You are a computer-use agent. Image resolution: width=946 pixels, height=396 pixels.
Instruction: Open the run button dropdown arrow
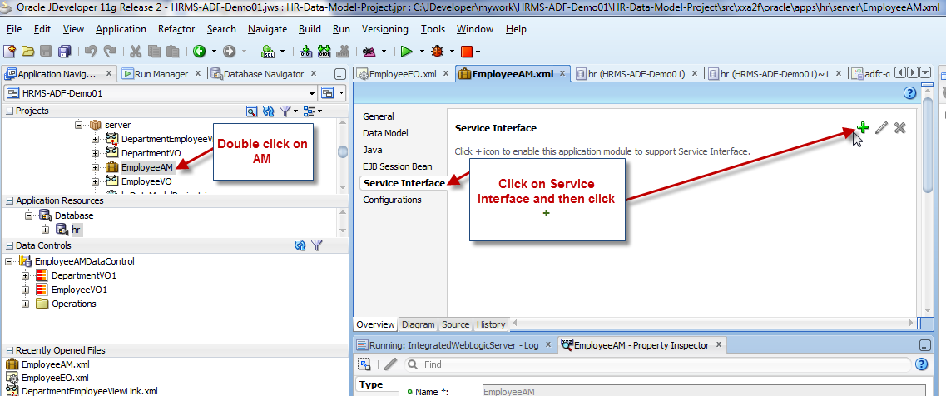coord(422,52)
